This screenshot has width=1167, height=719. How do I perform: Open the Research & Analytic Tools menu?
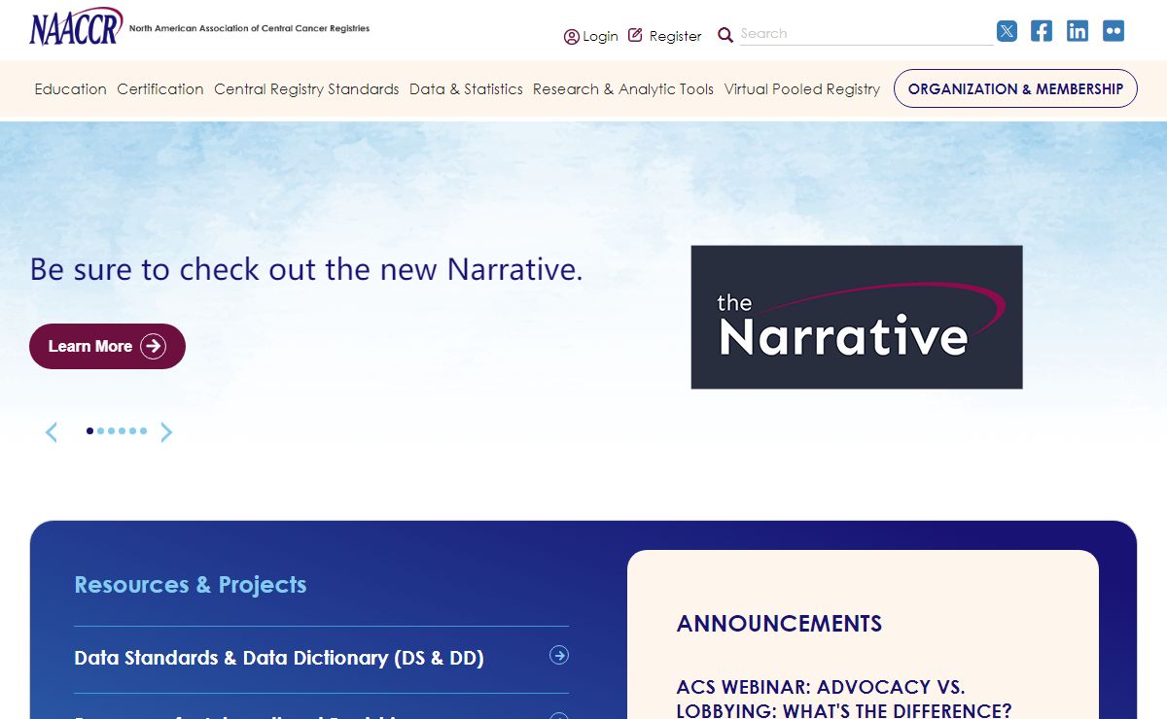tap(623, 89)
